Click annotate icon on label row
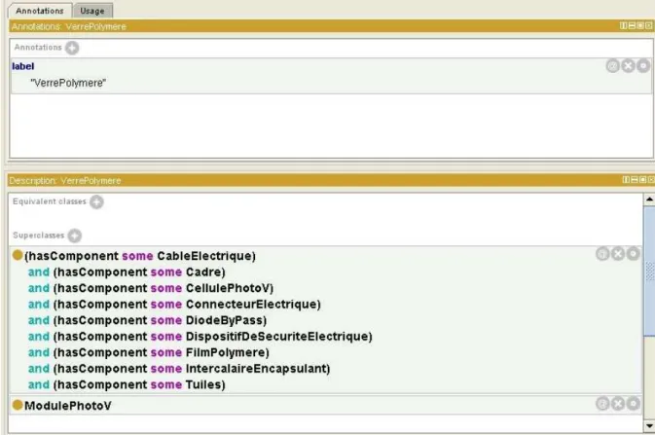Screen dimensions: 655x435 coord(613,65)
